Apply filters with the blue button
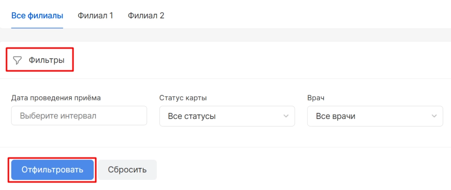The width and height of the screenshot is (451, 190). coord(52,170)
